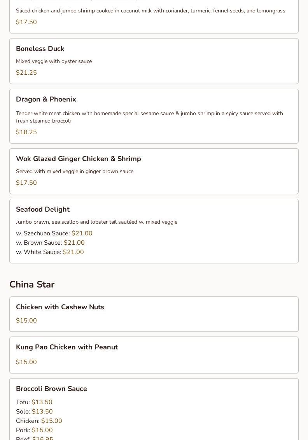This screenshot has width=308, height=440.
Task: Choose Seafood Delight w. Brown Sauce option
Action: click(x=50, y=243)
